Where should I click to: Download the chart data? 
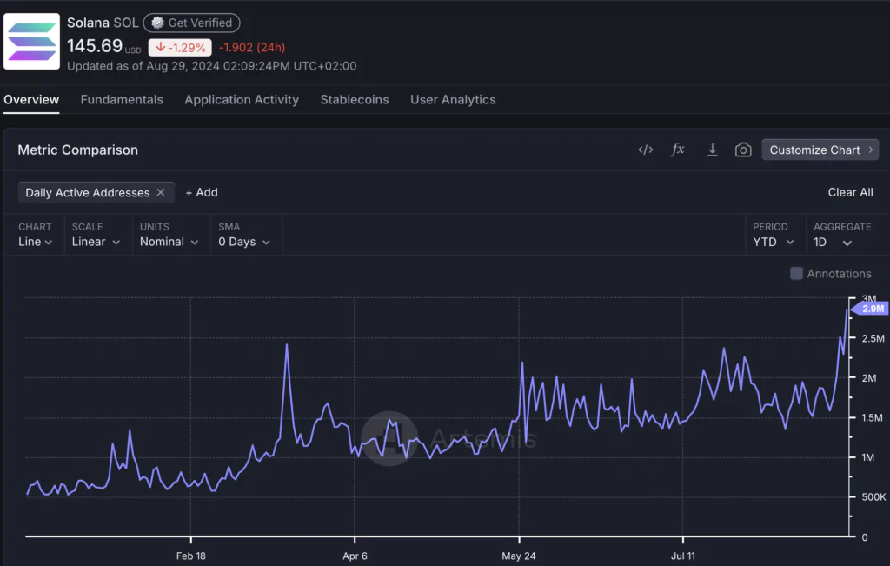pos(713,150)
